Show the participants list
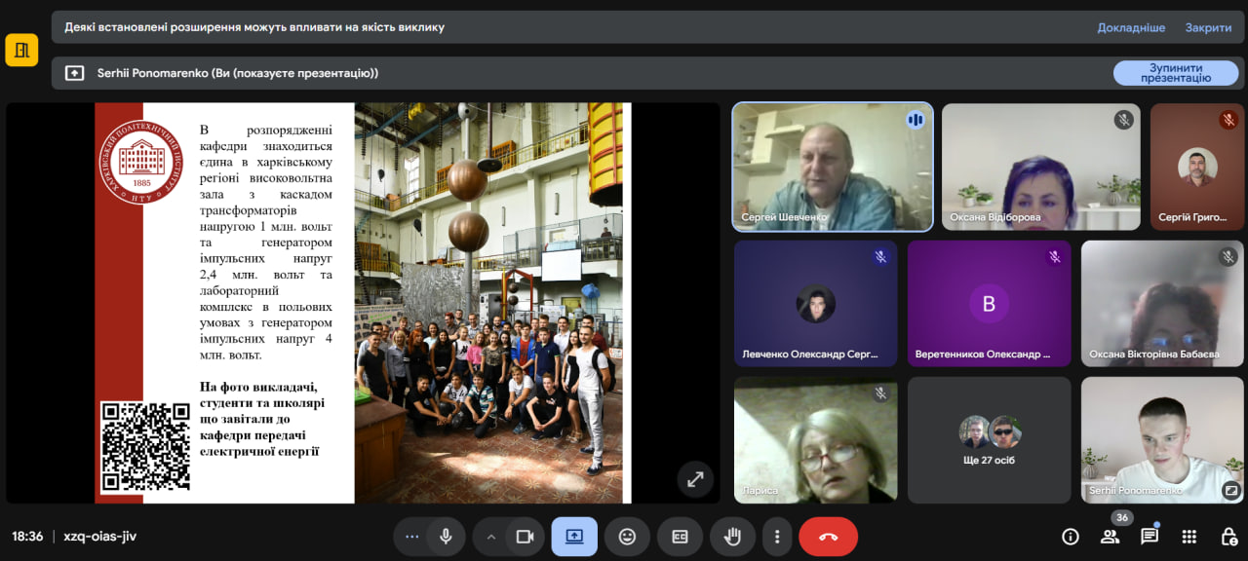The height and width of the screenshot is (561, 1248). [x=1110, y=537]
